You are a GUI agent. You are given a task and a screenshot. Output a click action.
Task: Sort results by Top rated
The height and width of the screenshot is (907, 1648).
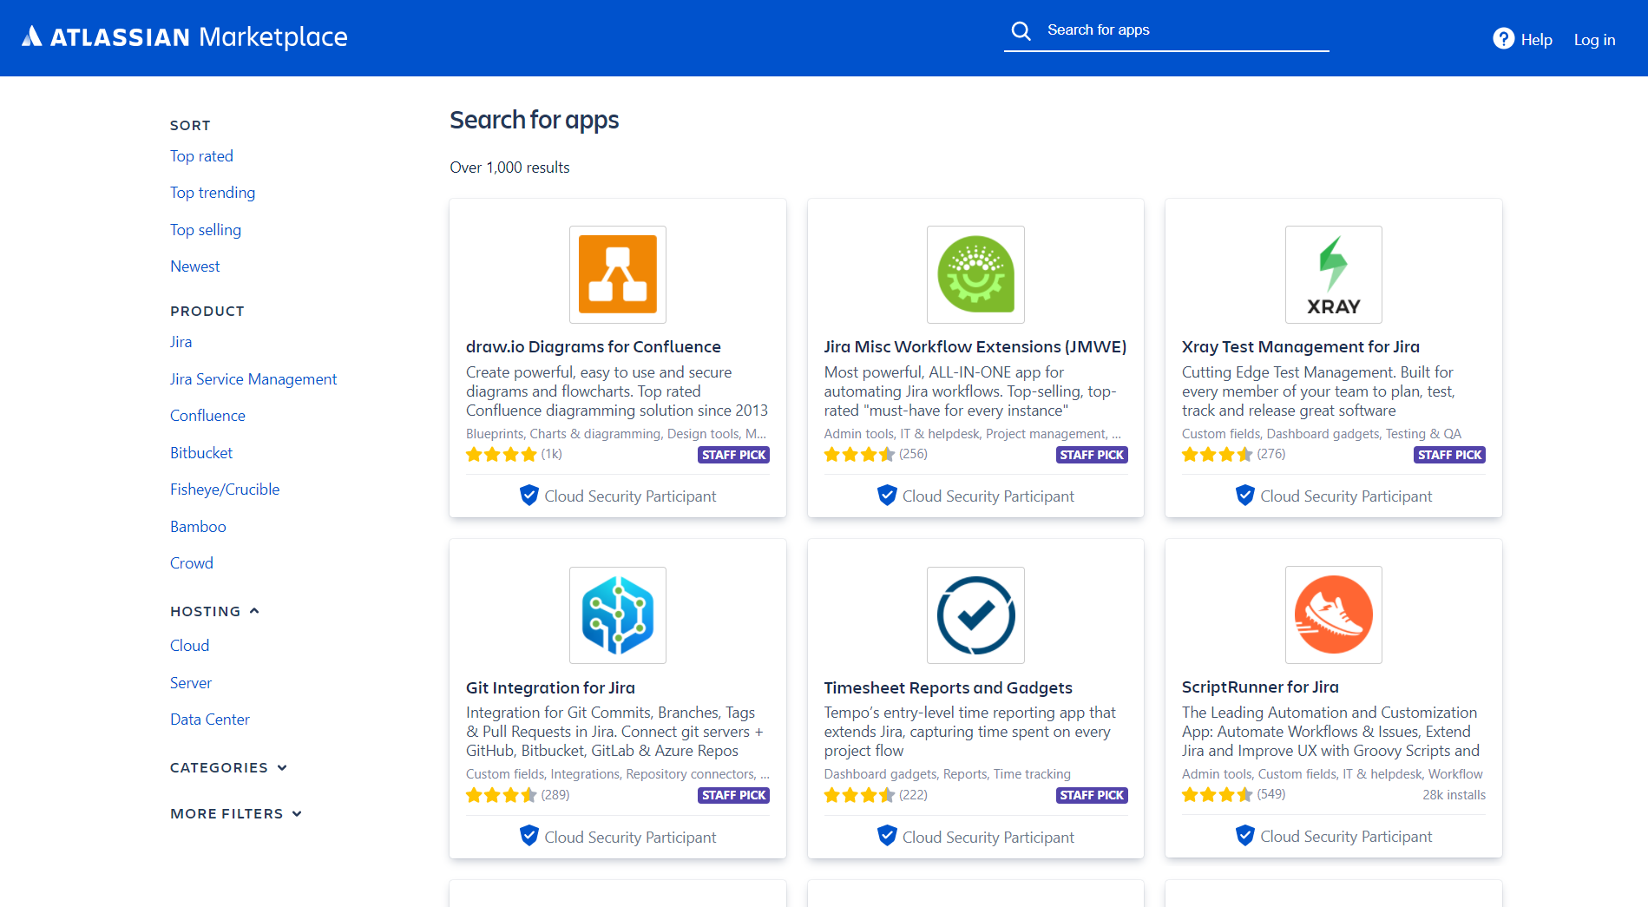[x=201, y=156]
